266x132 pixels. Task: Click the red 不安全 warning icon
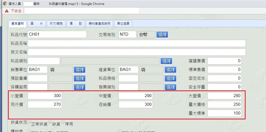click(6, 11)
